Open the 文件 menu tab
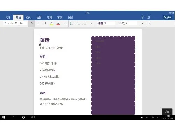The width and height of the screenshot is (175, 131). (8, 17)
